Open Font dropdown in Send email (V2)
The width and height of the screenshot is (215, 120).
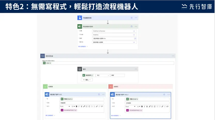click(x=65, y=106)
